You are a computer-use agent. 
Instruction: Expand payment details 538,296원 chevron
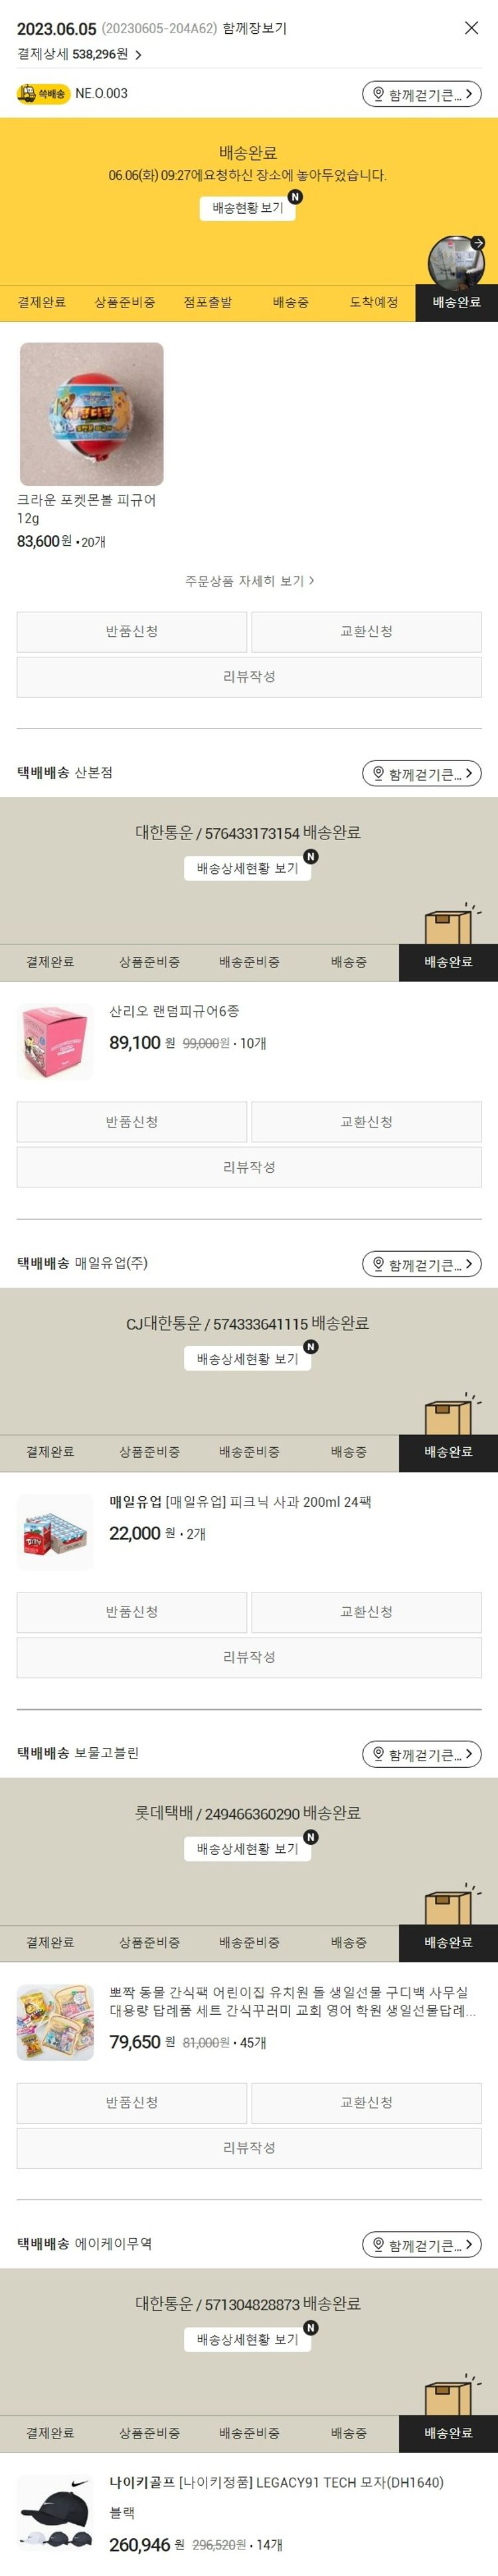pos(138,55)
